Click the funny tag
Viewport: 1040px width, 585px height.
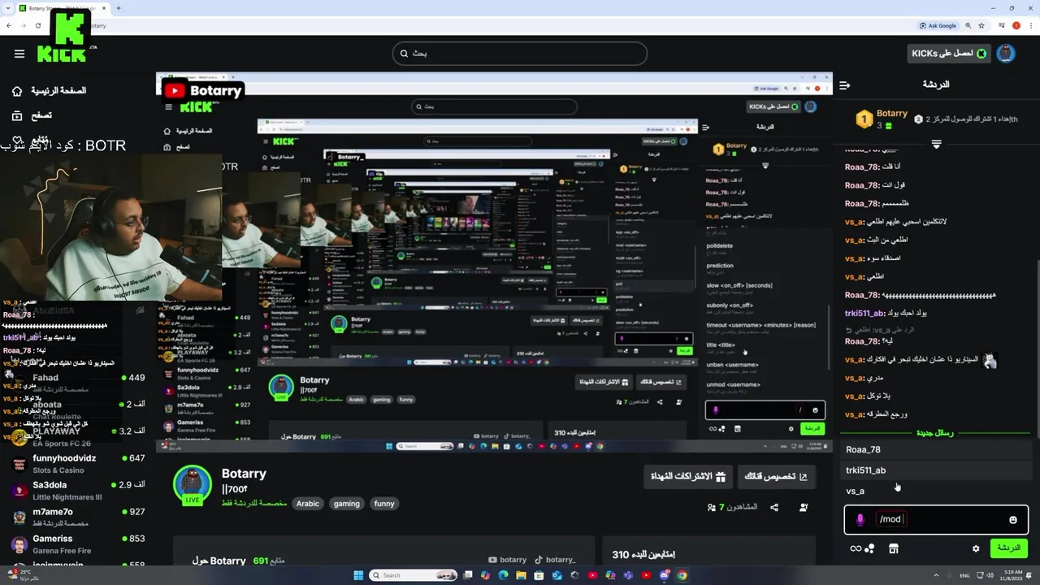[384, 504]
